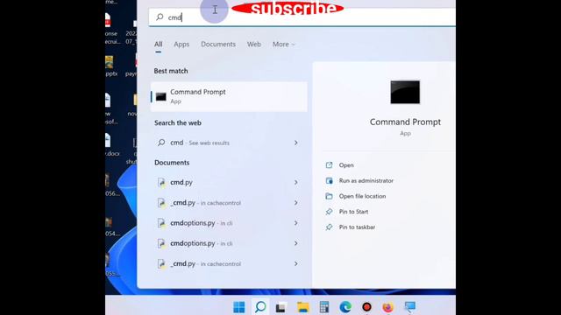Image resolution: width=561 pixels, height=315 pixels.
Task: Expand chevron next to cmd.py
Action: (296, 182)
